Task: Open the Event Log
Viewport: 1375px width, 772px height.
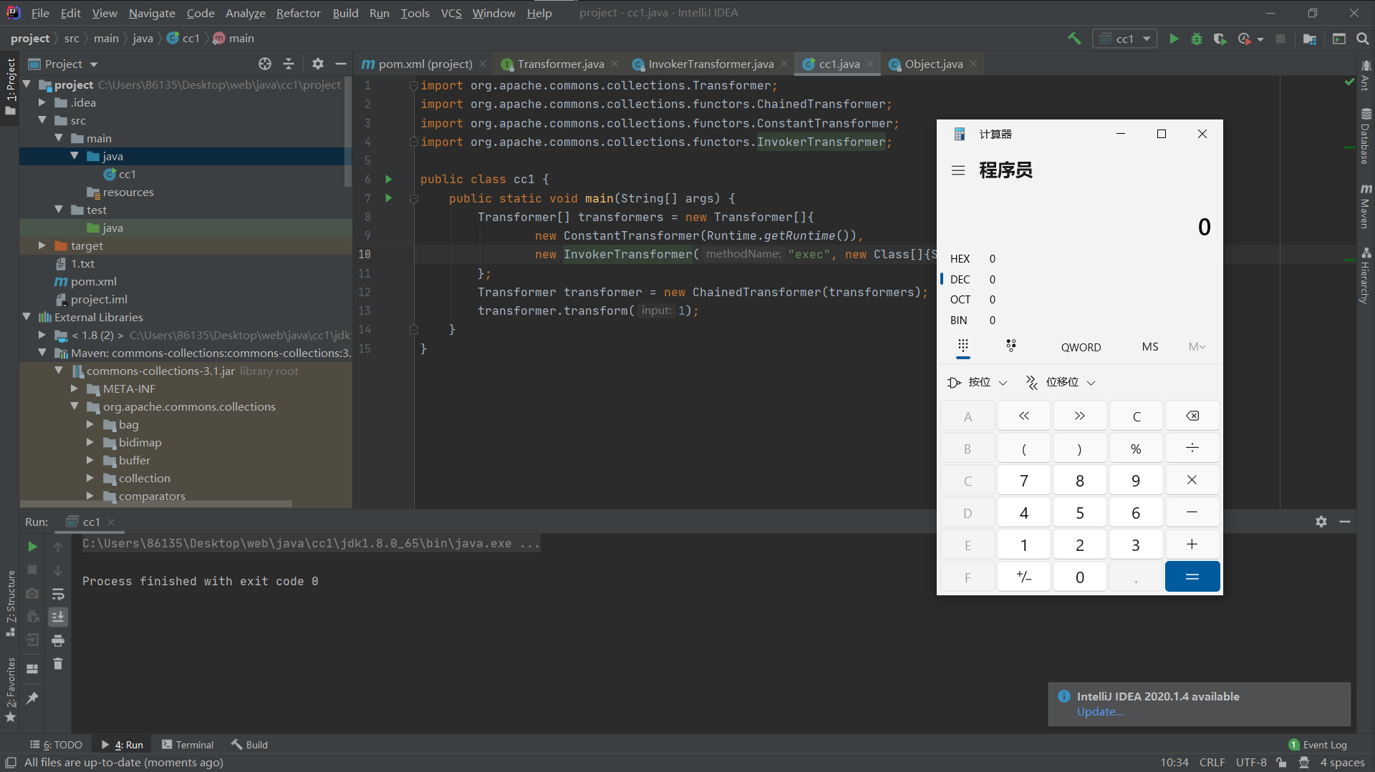Action: 1318,745
